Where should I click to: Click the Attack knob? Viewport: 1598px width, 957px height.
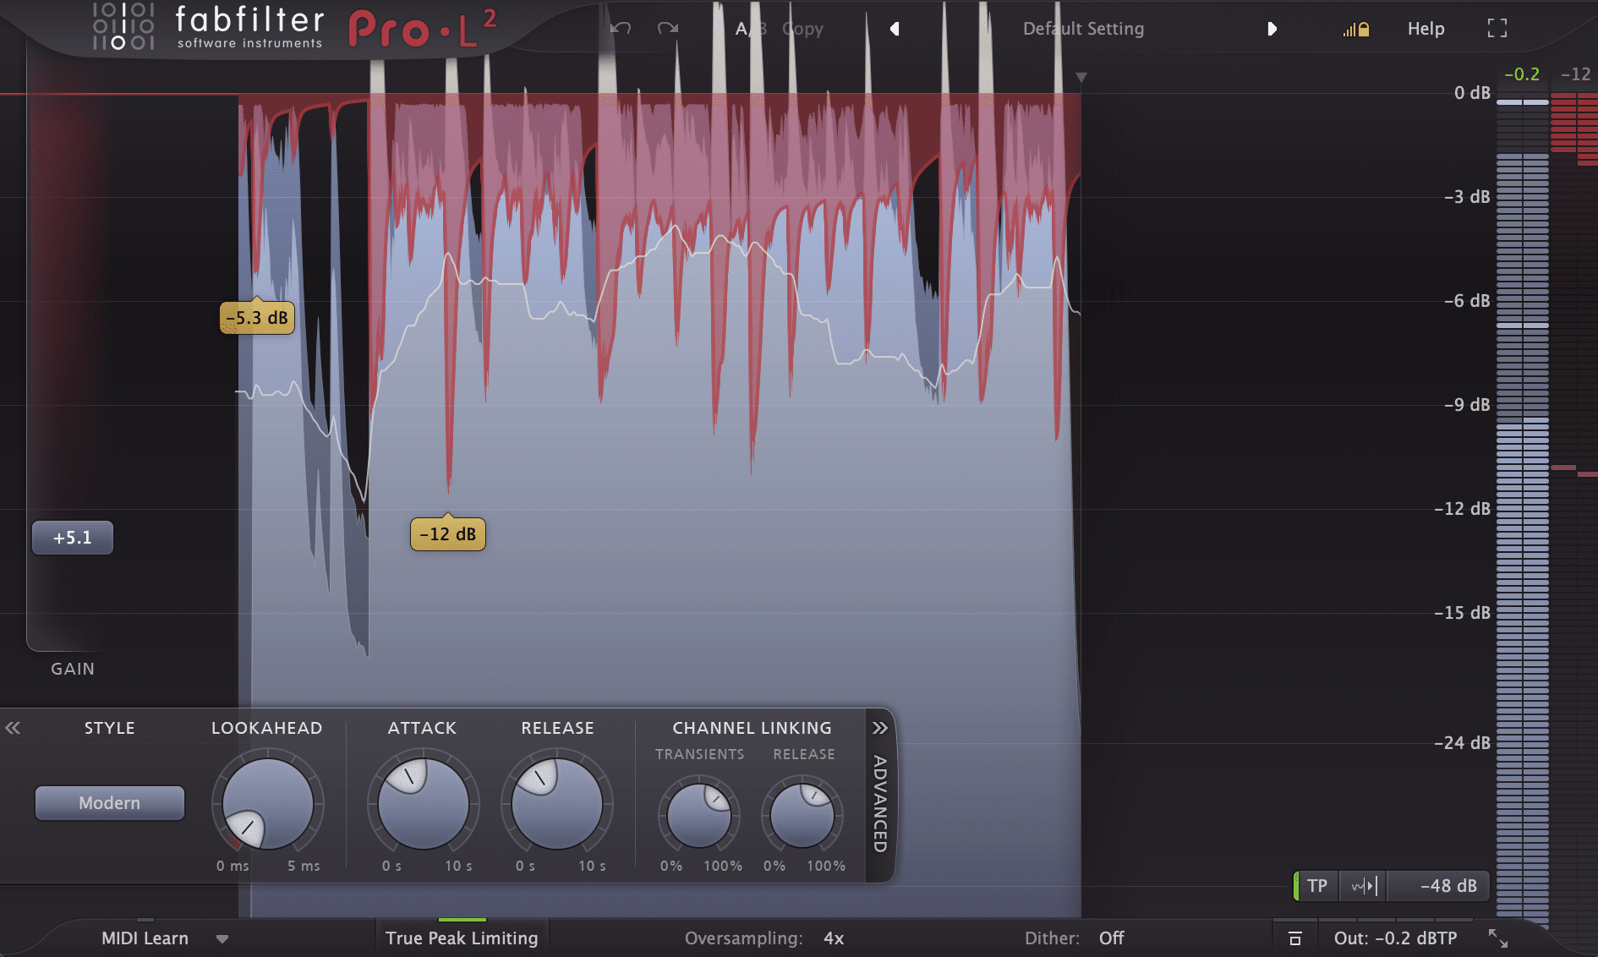(423, 804)
